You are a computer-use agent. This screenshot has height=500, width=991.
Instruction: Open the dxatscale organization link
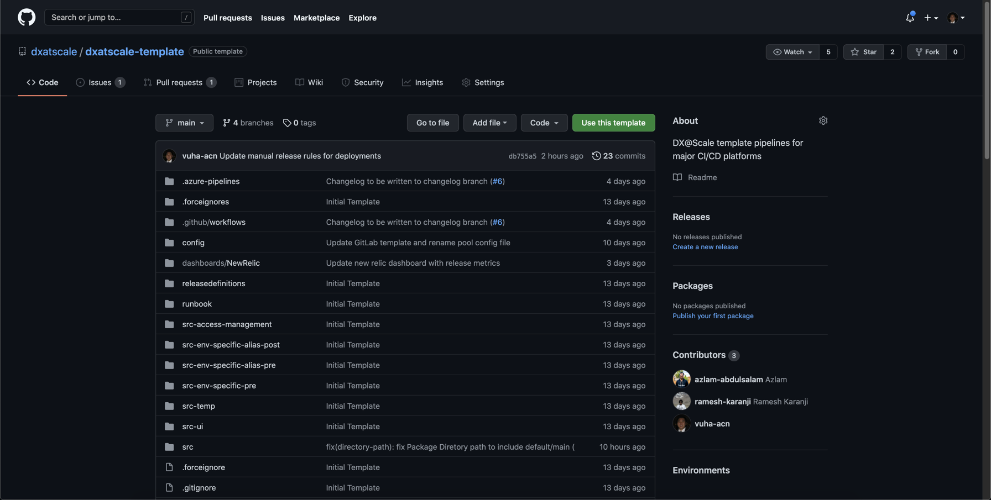(54, 51)
